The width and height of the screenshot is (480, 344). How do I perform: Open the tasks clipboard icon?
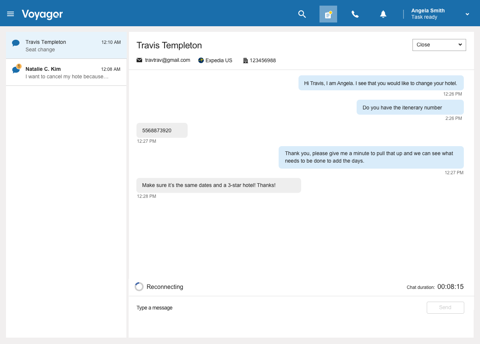pos(328,14)
